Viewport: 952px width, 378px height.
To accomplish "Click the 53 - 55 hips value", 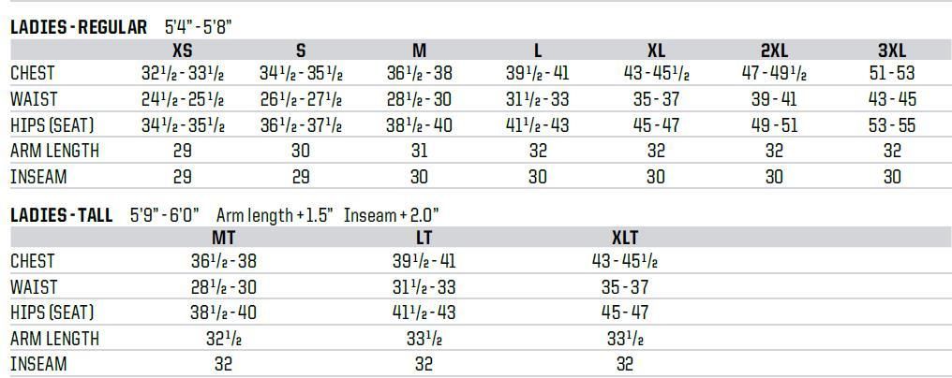I will click(892, 125).
